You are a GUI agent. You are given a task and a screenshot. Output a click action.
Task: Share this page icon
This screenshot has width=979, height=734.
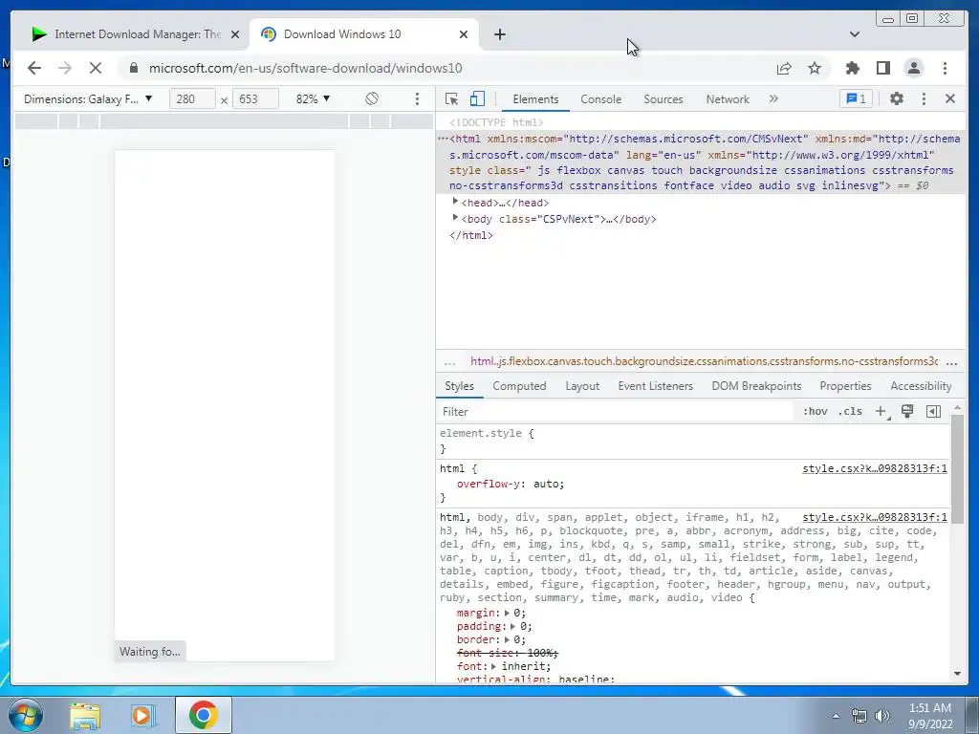click(x=784, y=68)
